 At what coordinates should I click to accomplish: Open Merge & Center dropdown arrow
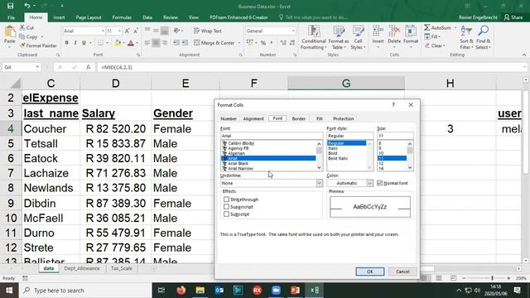[239, 43]
